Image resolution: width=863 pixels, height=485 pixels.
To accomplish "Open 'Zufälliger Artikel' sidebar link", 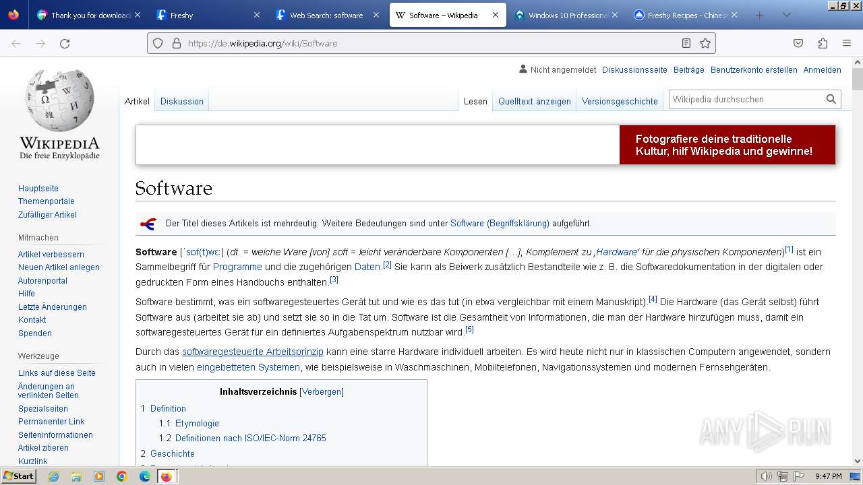I will pyautogui.click(x=47, y=214).
